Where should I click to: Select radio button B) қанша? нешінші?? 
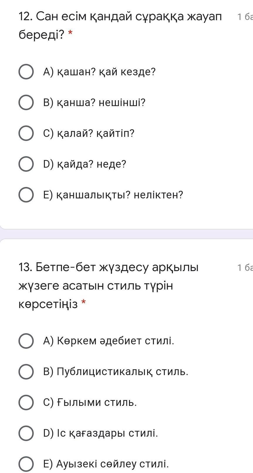26,103
